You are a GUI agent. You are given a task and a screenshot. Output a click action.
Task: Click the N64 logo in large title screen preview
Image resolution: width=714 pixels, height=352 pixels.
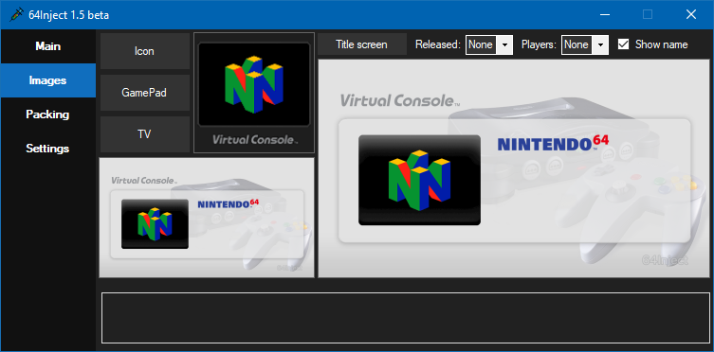[419, 181]
